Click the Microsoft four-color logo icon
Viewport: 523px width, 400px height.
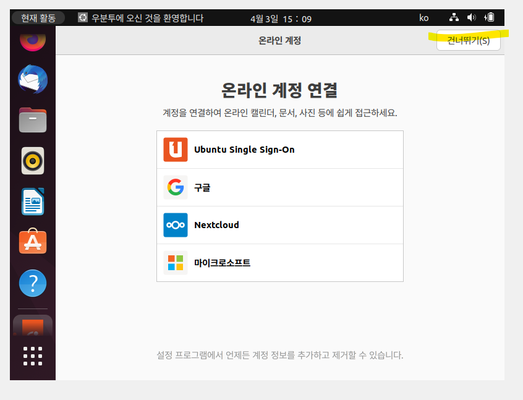(x=176, y=263)
